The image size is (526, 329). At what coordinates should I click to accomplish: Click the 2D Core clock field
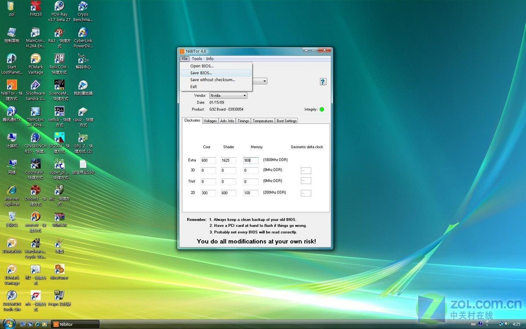(x=208, y=193)
